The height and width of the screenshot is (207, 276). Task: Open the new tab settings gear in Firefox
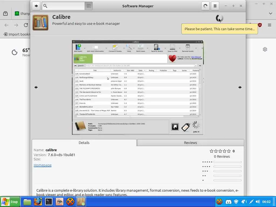coord(265,49)
